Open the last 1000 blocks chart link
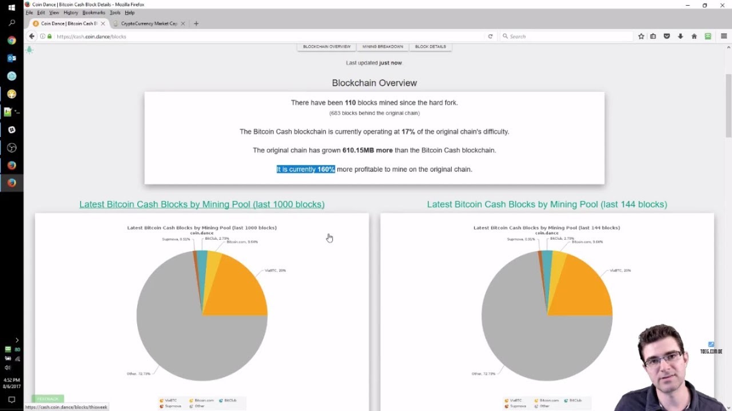Screen dimensions: 732x411 click(202, 204)
